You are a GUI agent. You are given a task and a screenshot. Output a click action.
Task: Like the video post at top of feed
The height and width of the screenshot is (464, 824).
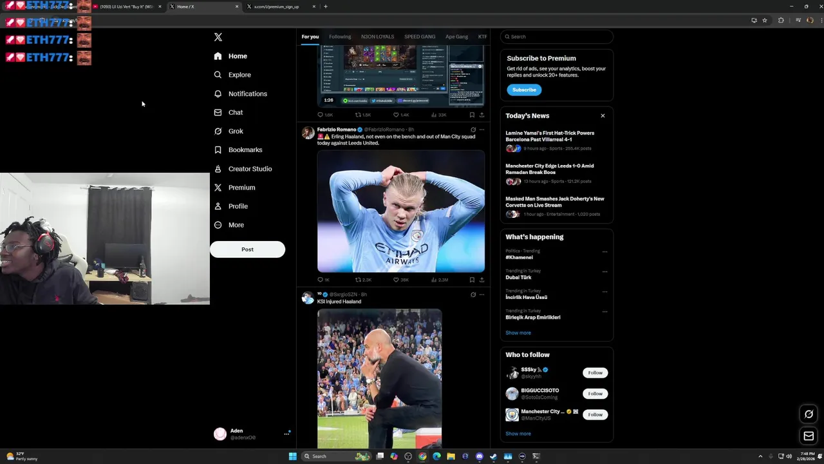(x=400, y=115)
